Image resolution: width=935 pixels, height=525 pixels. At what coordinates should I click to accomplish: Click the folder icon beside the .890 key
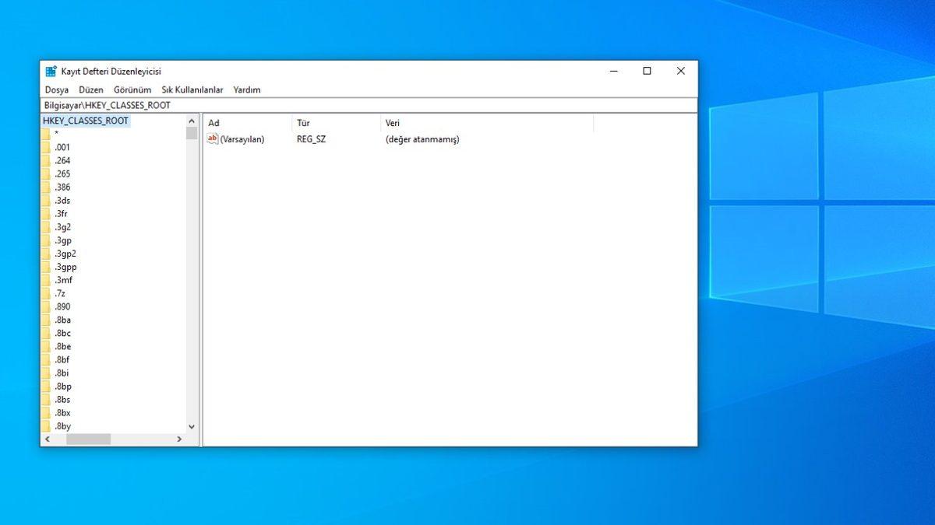click(x=48, y=306)
